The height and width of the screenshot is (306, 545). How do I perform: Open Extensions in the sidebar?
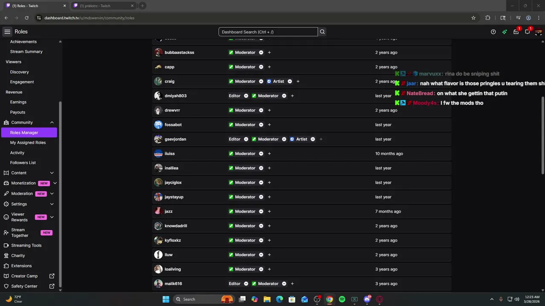[21, 266]
